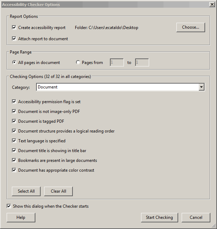The height and width of the screenshot is (229, 217).
Task: Toggle Accessibility permission flag is set
Action: [14, 102]
